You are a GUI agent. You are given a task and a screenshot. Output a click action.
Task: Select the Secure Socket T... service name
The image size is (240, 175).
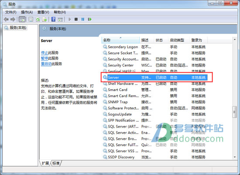(x=123, y=53)
